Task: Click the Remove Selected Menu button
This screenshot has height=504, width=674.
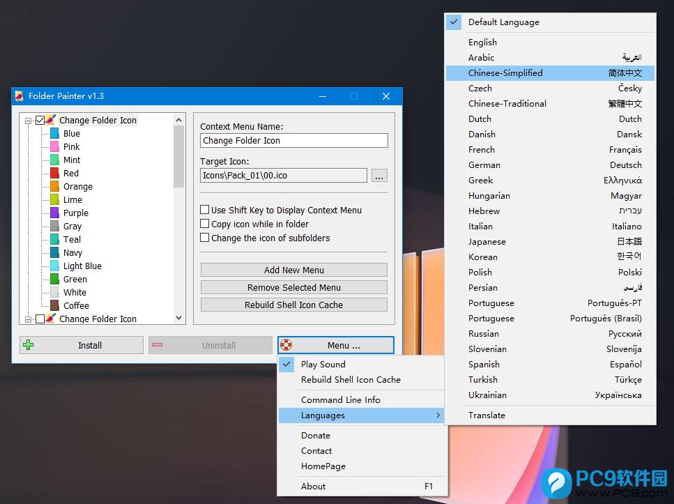Action: [294, 287]
